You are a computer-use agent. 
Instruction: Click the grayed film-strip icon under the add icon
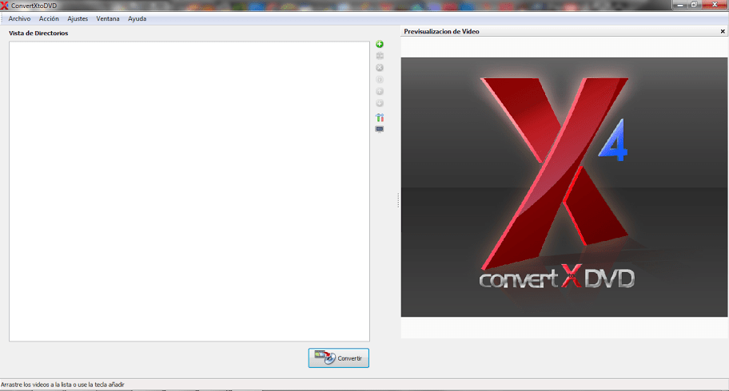click(380, 56)
